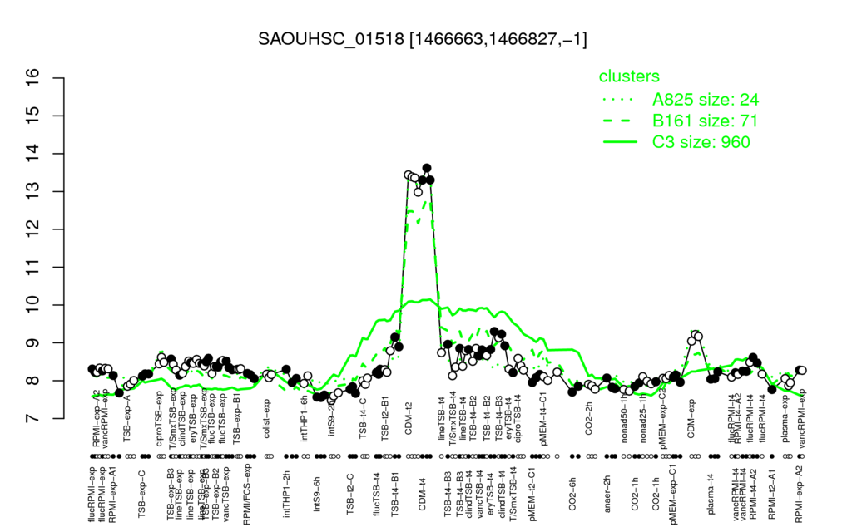Click y-axis tick label 10
The image size is (852, 532).
[x=32, y=305]
